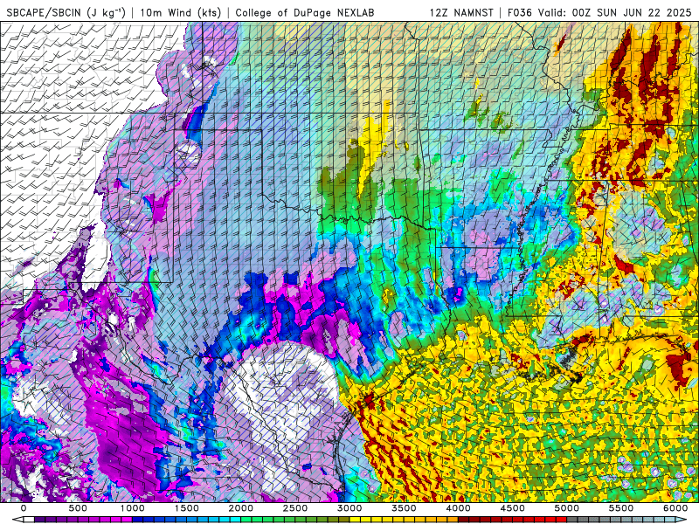699x524 pixels.
Task: Click the 12Z NAMNST model run label
Action: (x=464, y=12)
